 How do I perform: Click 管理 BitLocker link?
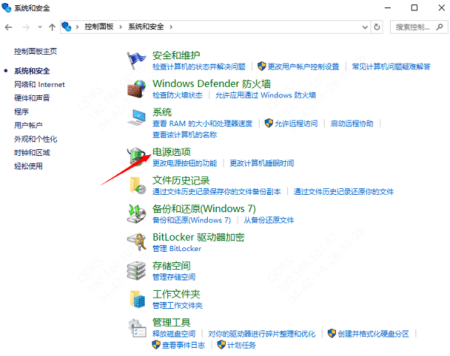click(177, 248)
